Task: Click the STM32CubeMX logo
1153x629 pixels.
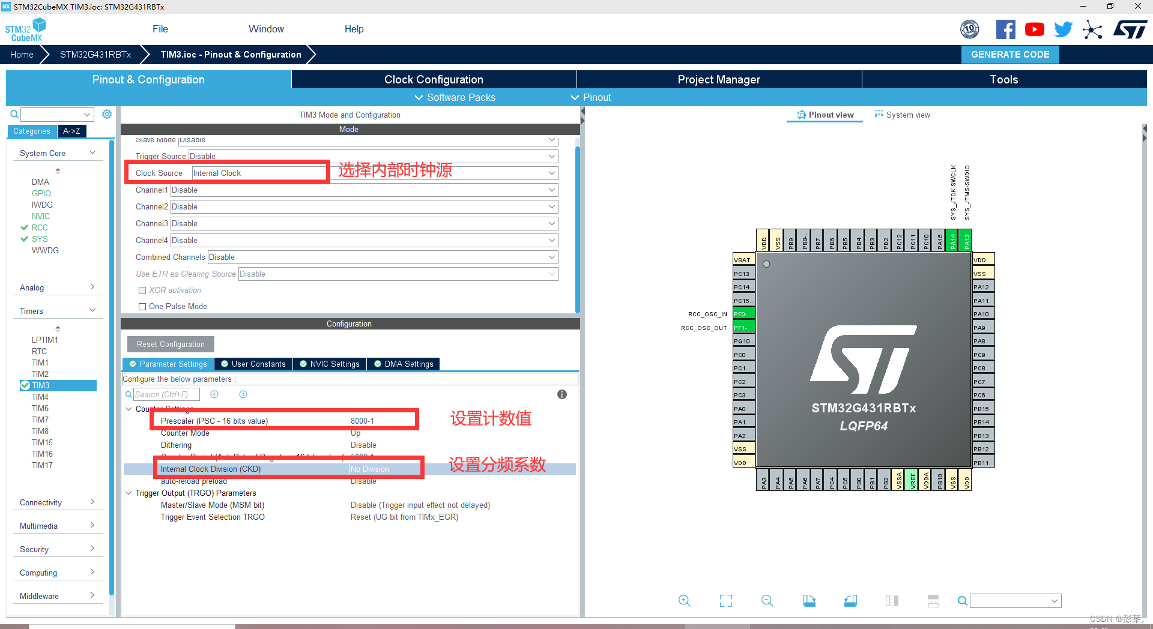Action: pyautogui.click(x=26, y=30)
